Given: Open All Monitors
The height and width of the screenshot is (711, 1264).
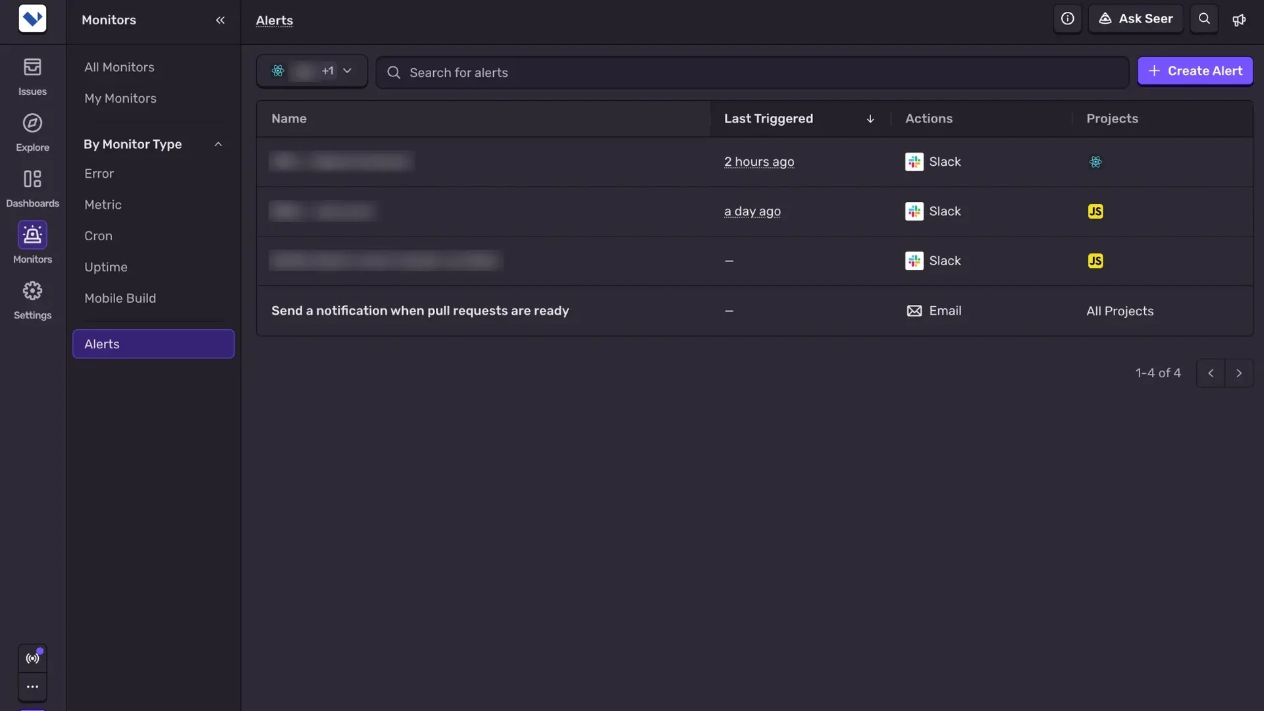Looking at the screenshot, I should pyautogui.click(x=119, y=67).
